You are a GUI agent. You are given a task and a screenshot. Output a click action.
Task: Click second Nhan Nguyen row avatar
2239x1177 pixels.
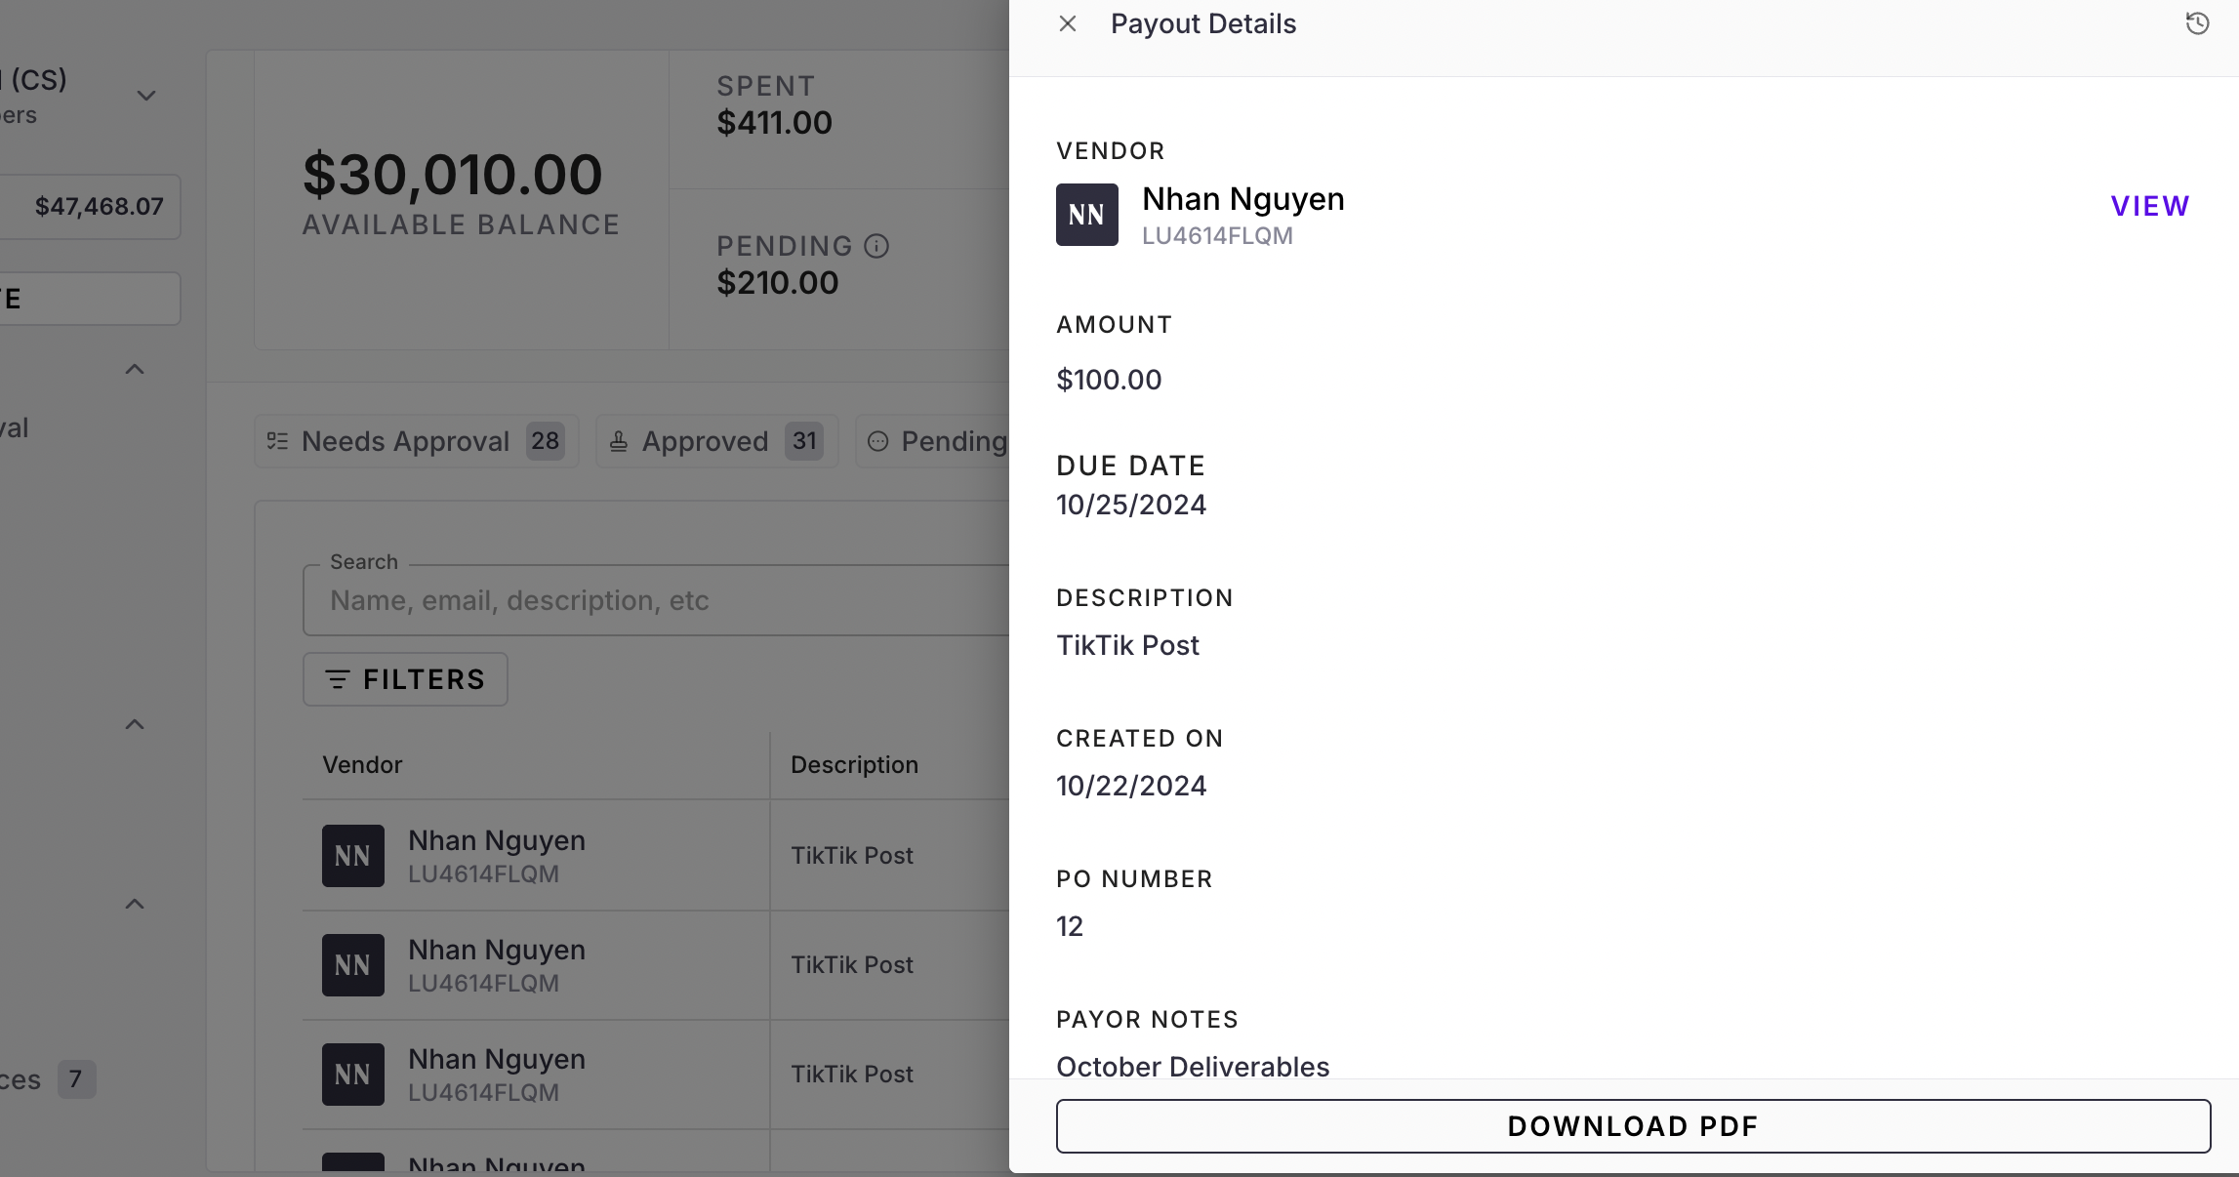pyautogui.click(x=353, y=965)
